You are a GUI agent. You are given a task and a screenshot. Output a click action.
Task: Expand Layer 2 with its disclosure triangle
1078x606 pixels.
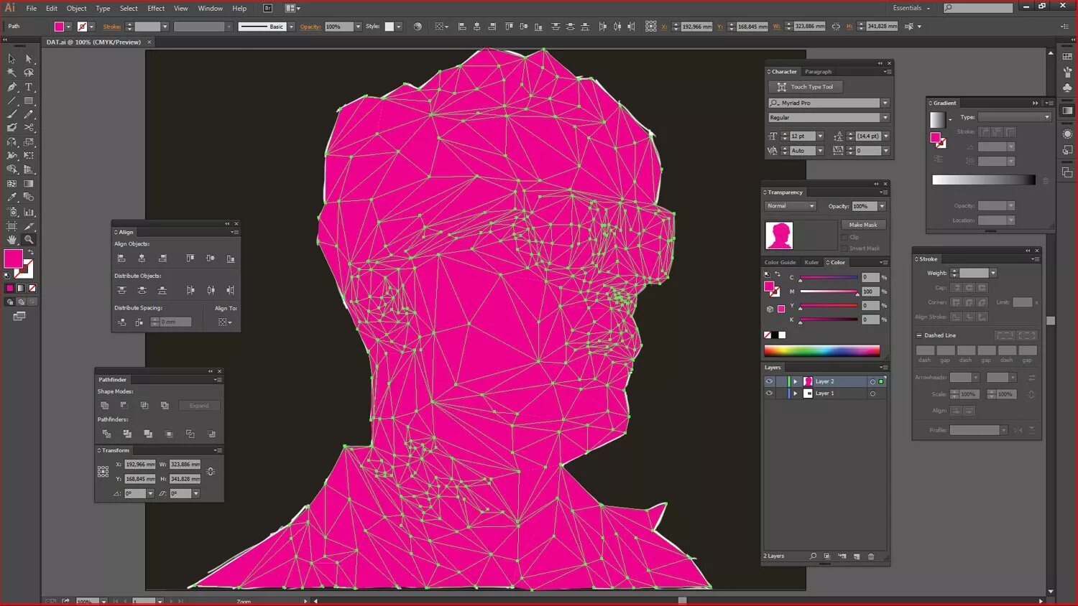[795, 381]
